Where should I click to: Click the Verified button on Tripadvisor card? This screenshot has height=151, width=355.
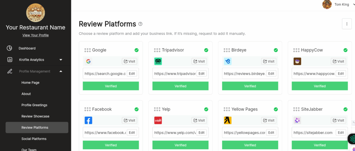pyautogui.click(x=180, y=86)
